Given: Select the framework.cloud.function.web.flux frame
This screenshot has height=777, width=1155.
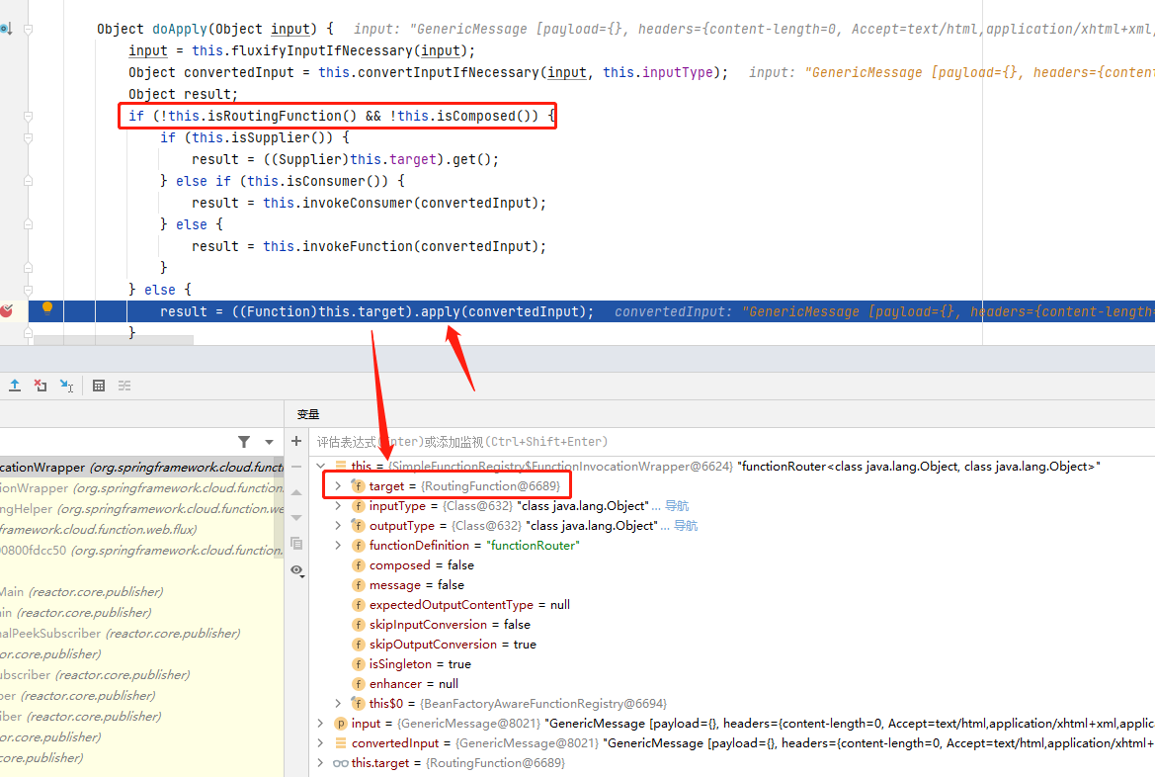Looking at the screenshot, I should coord(141,529).
